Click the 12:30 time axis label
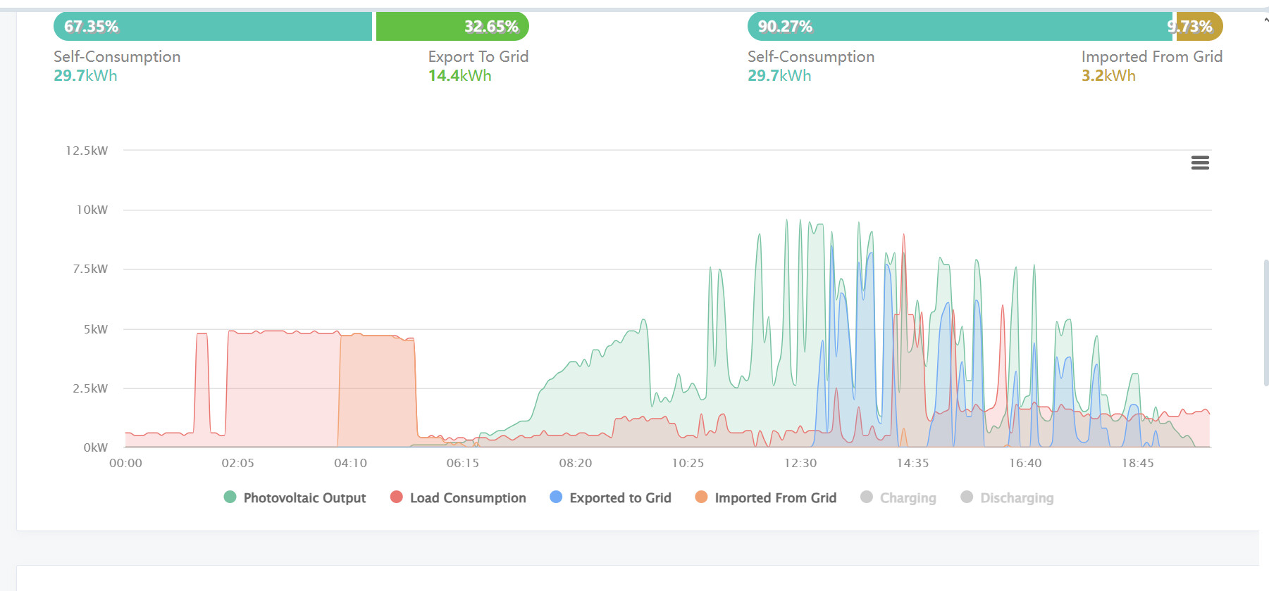The height and width of the screenshot is (591, 1269). pos(800,463)
